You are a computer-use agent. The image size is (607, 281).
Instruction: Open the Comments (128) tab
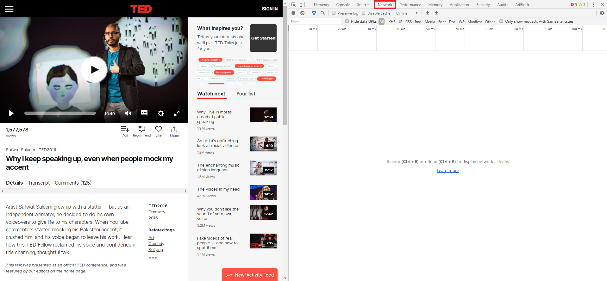73,183
